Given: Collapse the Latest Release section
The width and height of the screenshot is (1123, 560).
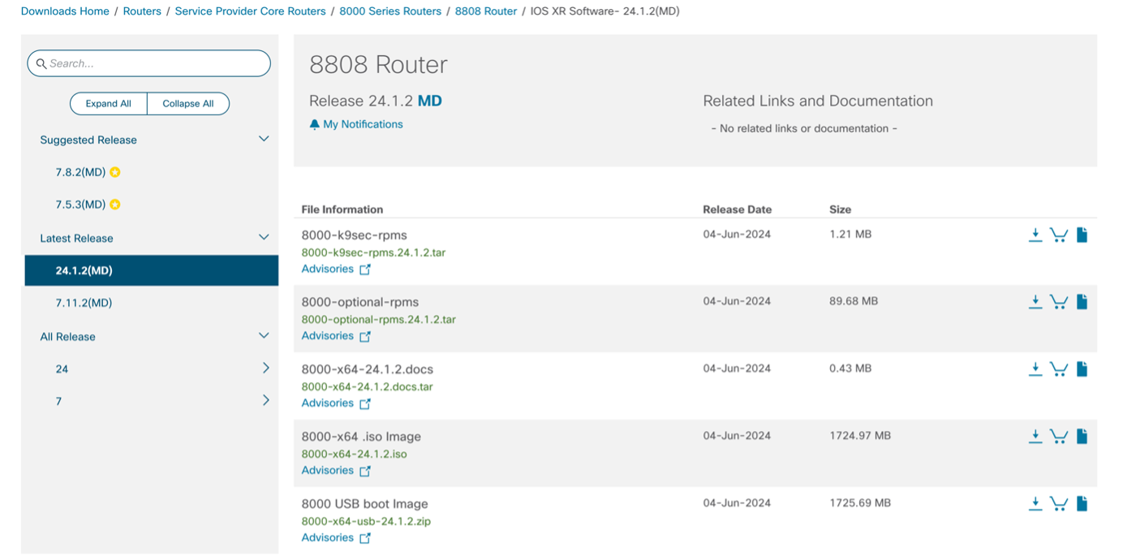Looking at the screenshot, I should (263, 237).
